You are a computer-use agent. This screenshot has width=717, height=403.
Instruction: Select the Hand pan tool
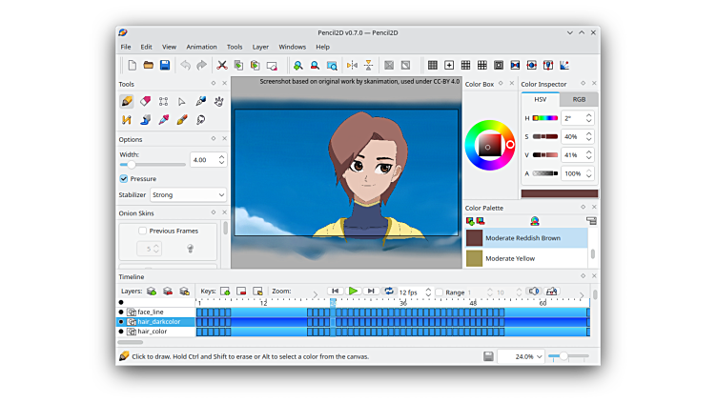[218, 101]
